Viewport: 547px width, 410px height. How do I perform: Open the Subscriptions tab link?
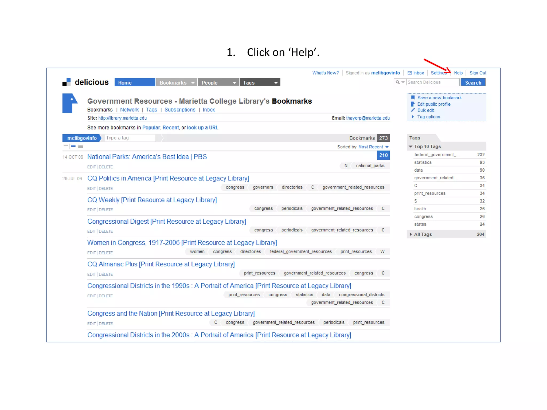point(180,110)
